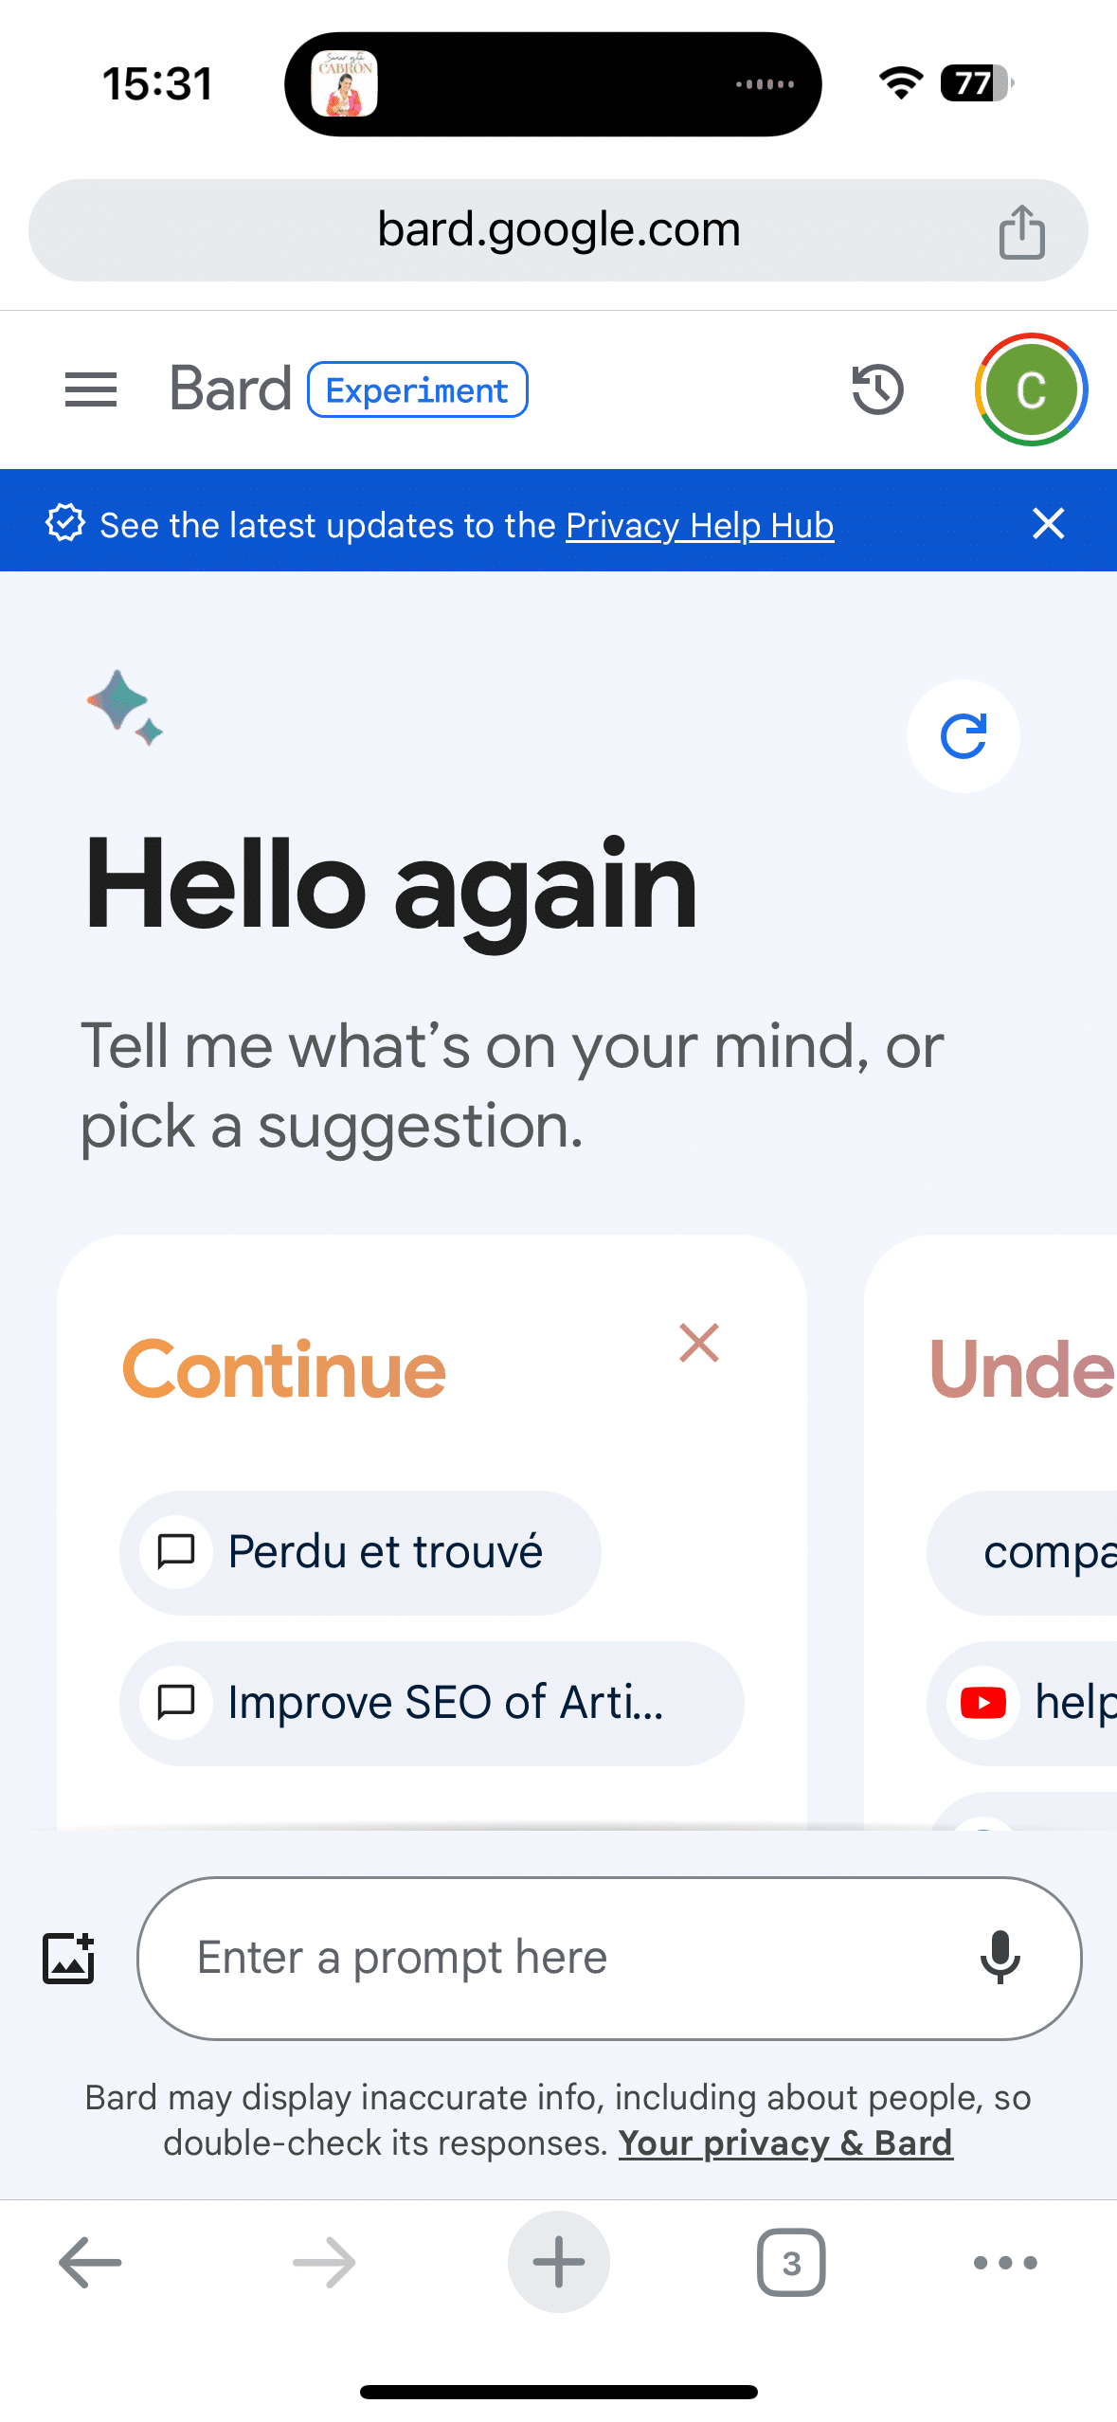The width and height of the screenshot is (1117, 2422).
Task: Click the chat icon beside Perdu et trouvé
Action: (x=175, y=1552)
